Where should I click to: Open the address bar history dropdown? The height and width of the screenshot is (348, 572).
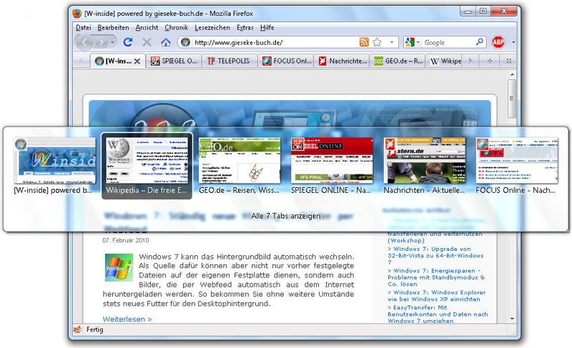(390, 43)
